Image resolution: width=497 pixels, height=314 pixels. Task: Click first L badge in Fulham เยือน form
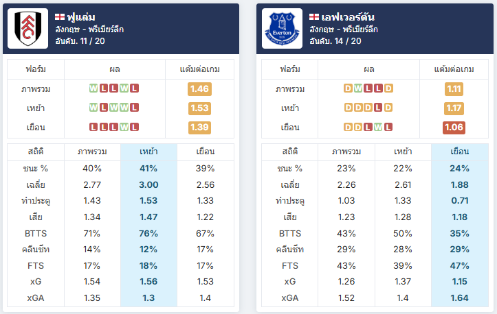[x=93, y=127]
